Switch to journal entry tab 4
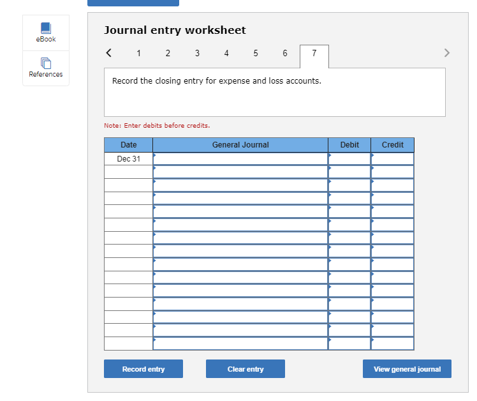This screenshot has height=401, width=477. pyautogui.click(x=226, y=54)
